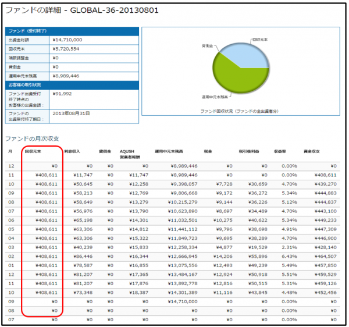Click the pie chart caption ファンド回収状況

[x=240, y=111]
